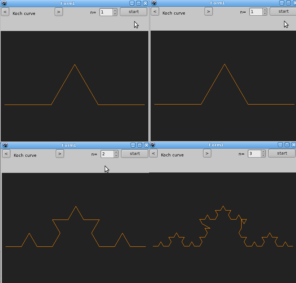Viewport: 296px width, 283px height.
Task: Decrease n using down arrow in top-right window
Action: [x=265, y=13]
